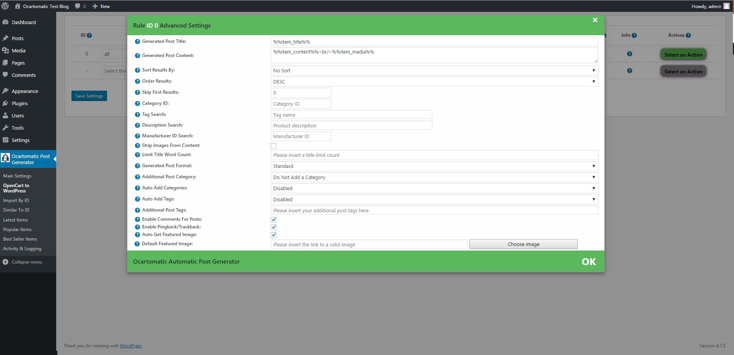Click the OK button in dialog footer

click(589, 262)
